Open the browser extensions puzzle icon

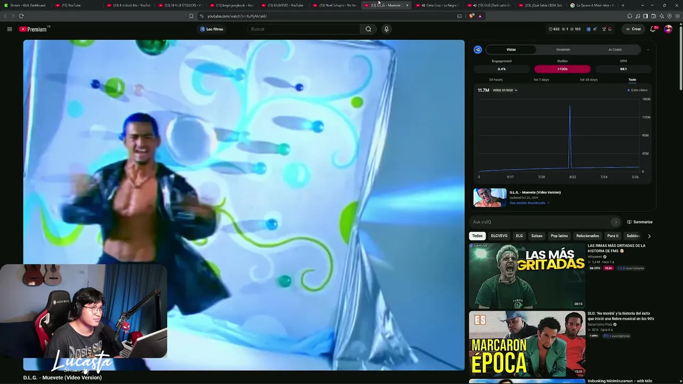[630, 16]
